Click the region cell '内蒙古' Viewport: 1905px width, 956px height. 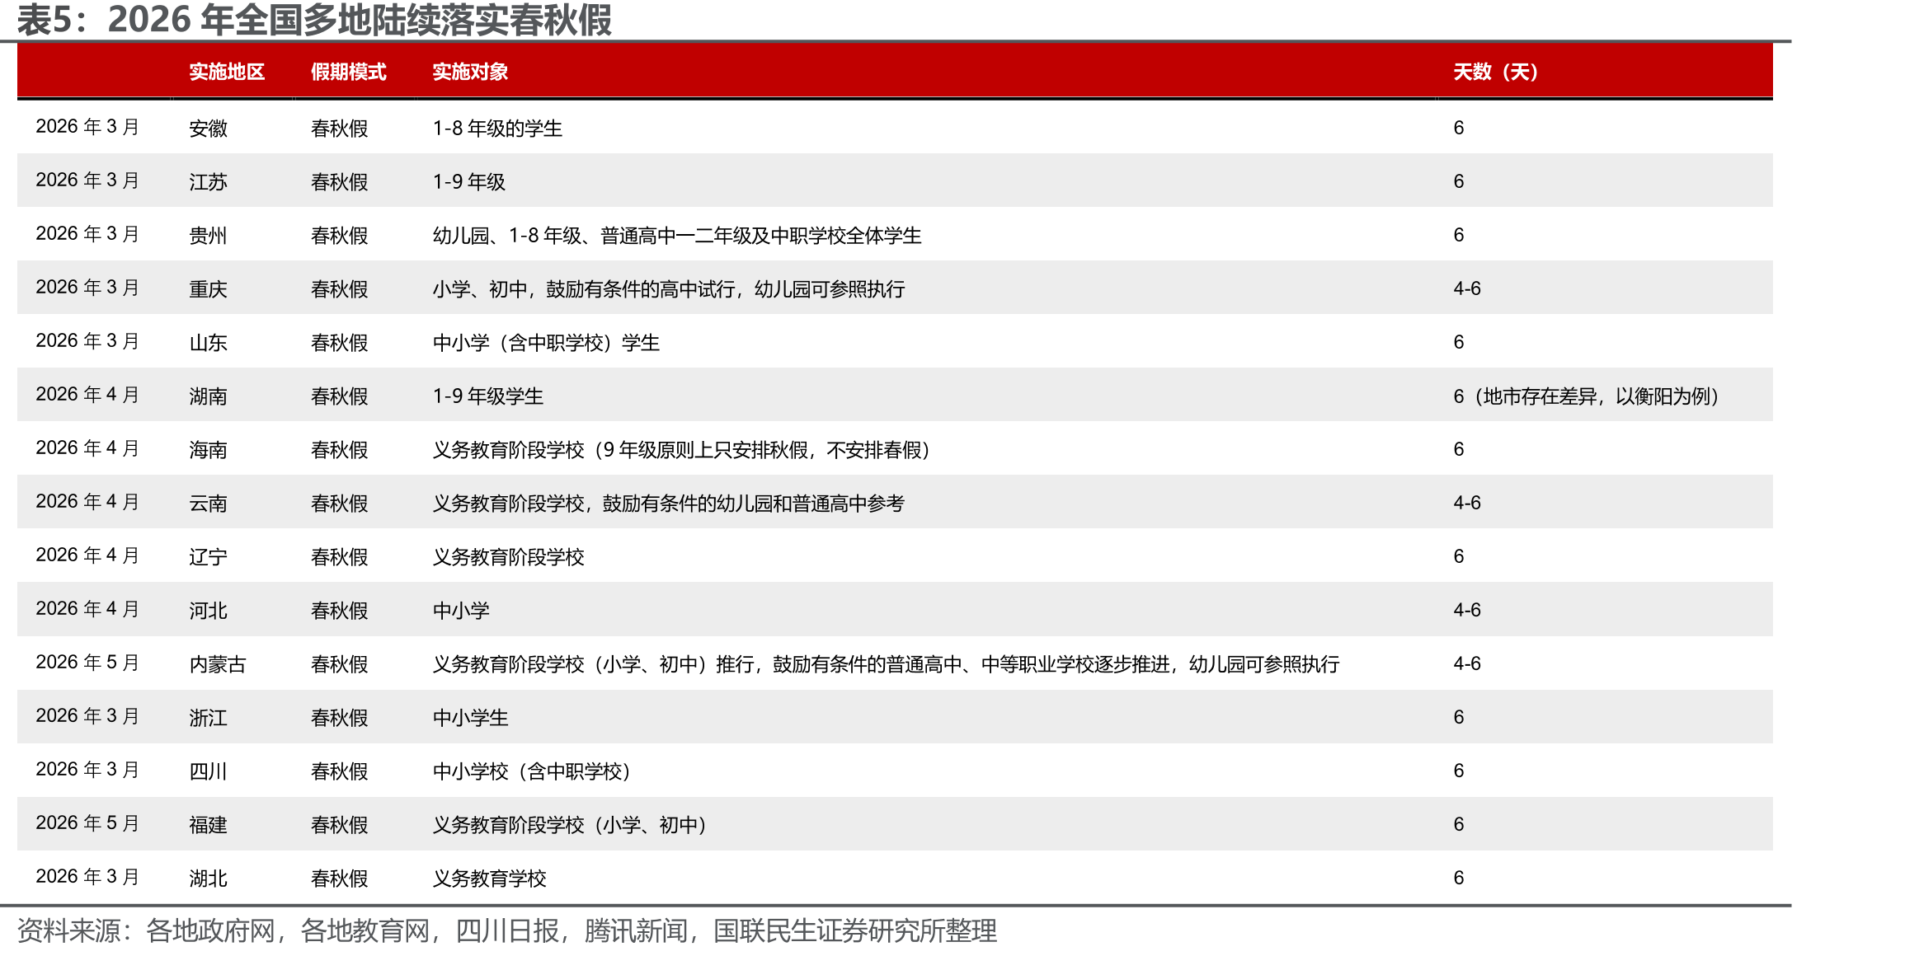click(218, 663)
